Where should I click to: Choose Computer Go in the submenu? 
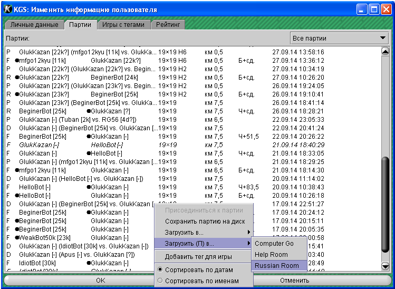[279, 244]
